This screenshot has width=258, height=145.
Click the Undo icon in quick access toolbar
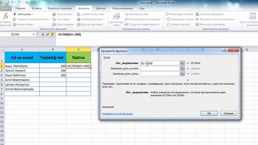point(12,3)
